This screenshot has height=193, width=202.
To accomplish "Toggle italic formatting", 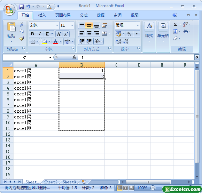I will pos(40,34).
